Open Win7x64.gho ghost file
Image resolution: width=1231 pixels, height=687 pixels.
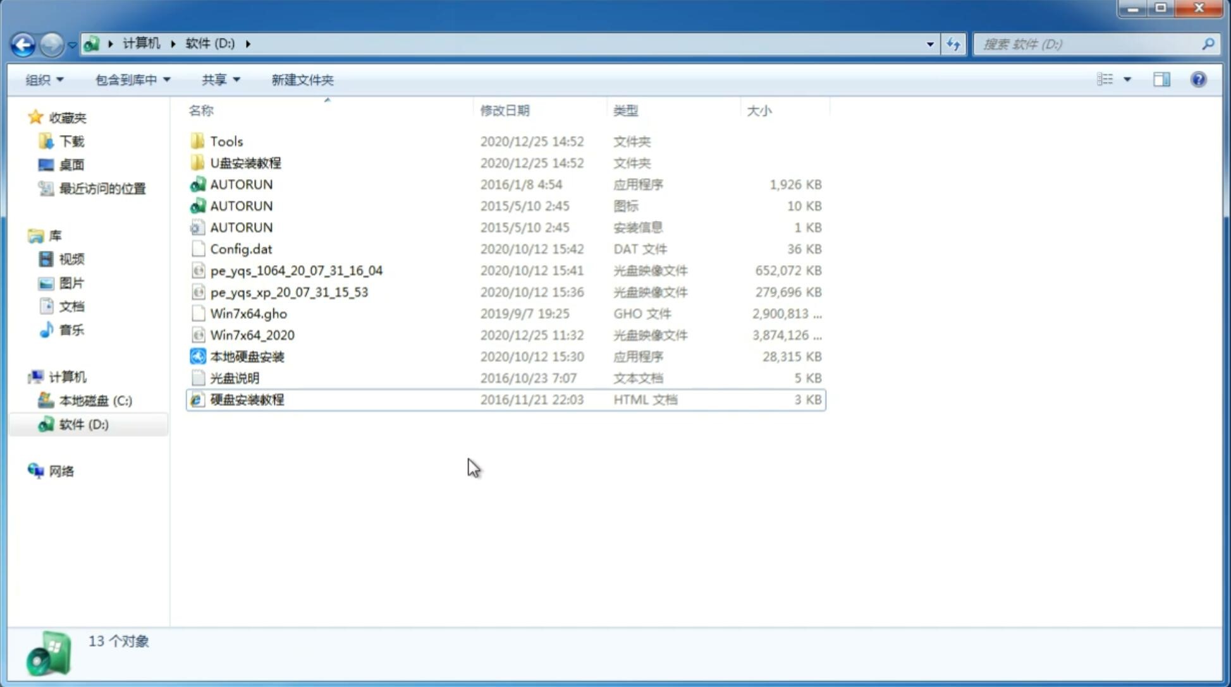pos(248,313)
